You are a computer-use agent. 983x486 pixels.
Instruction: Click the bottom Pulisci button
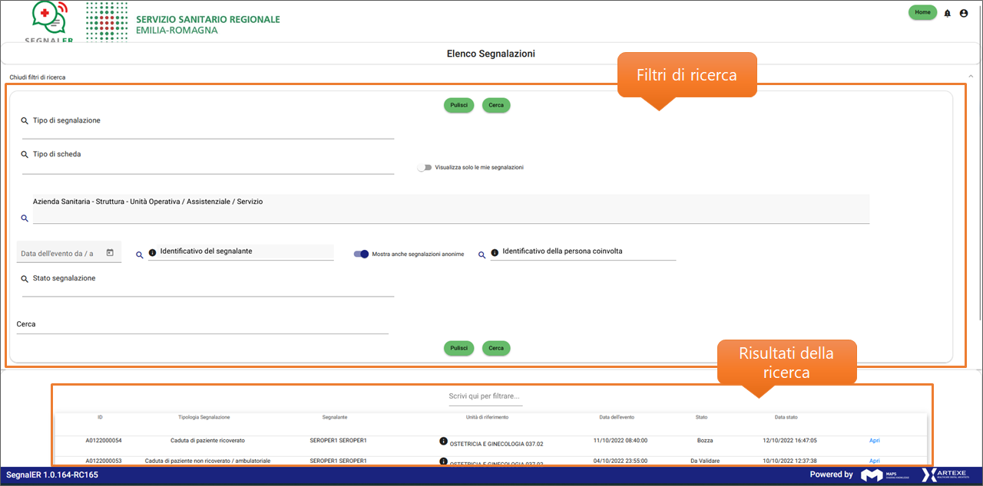(x=458, y=348)
